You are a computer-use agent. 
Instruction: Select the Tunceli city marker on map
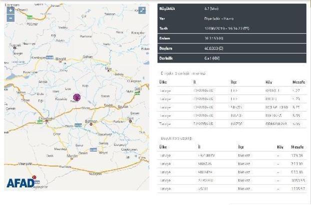tap(14, 48)
